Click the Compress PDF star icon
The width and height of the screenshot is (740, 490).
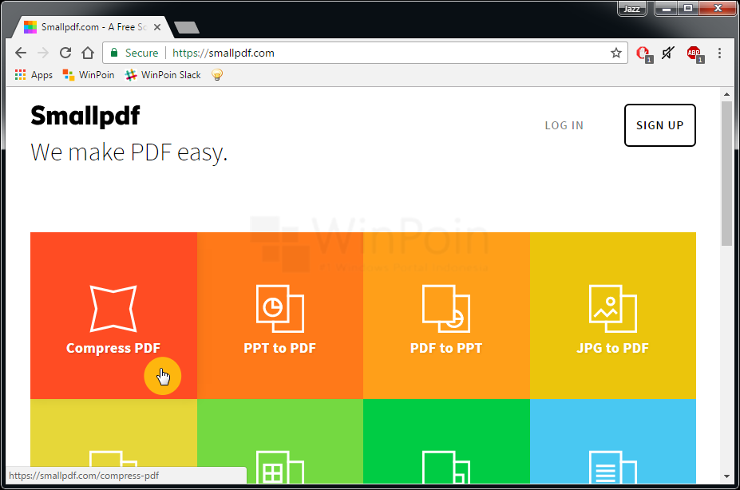(x=113, y=308)
